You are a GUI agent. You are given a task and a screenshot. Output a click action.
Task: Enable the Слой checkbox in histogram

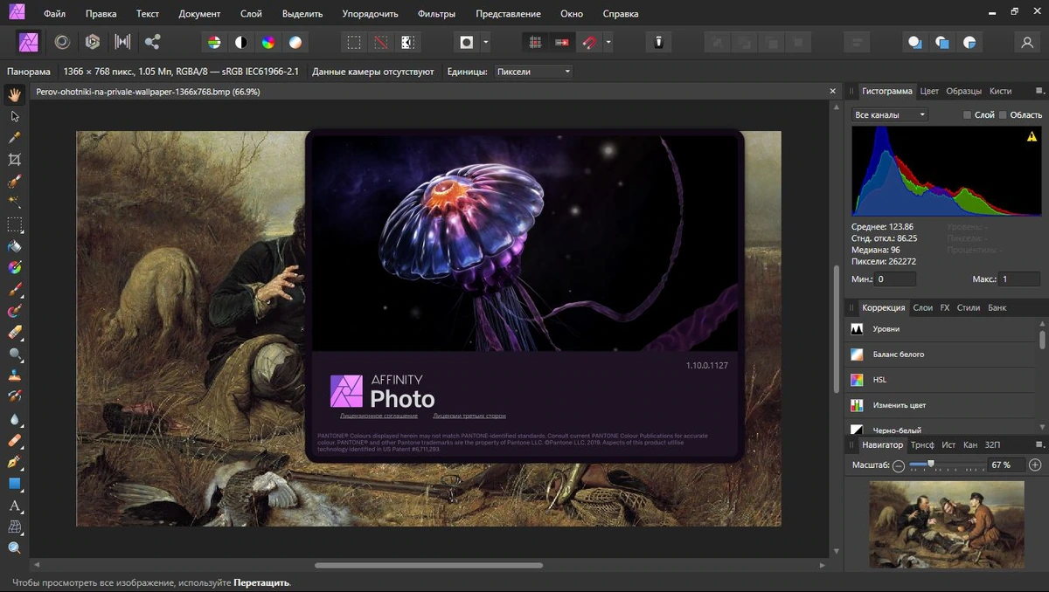coord(967,114)
